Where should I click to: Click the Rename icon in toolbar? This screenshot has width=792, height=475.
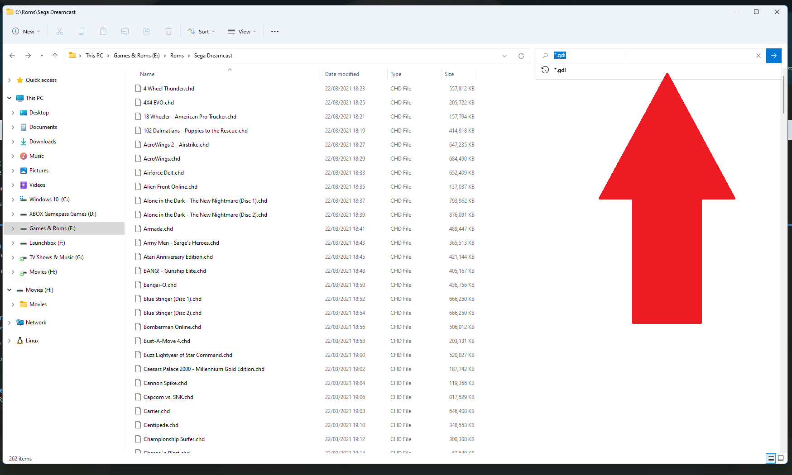pyautogui.click(x=125, y=31)
